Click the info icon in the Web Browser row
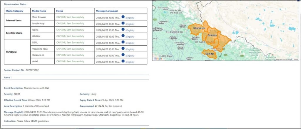The image size is (301, 129). (x=123, y=17)
